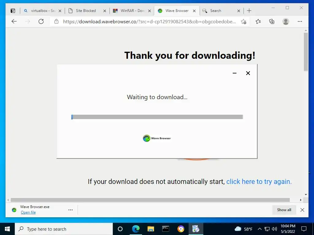
Task: Close the virtualbox search tab
Action: click(x=60, y=11)
